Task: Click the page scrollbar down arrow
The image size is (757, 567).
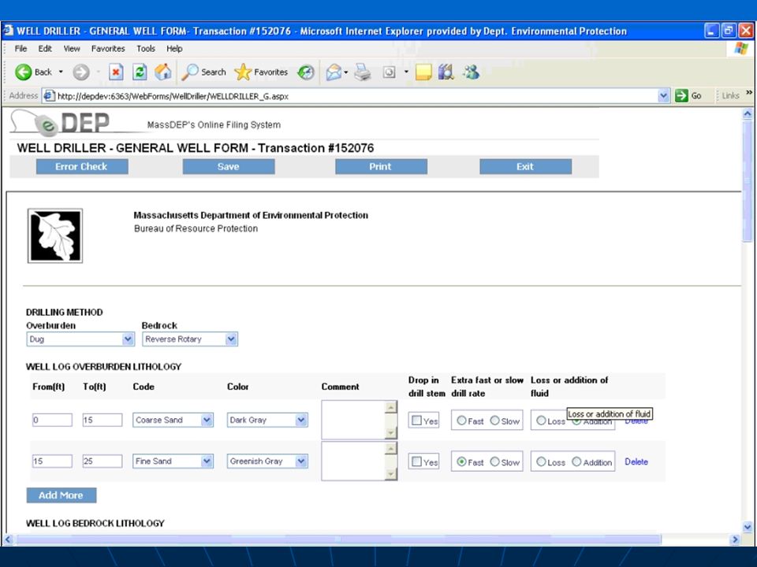Action: [x=748, y=527]
